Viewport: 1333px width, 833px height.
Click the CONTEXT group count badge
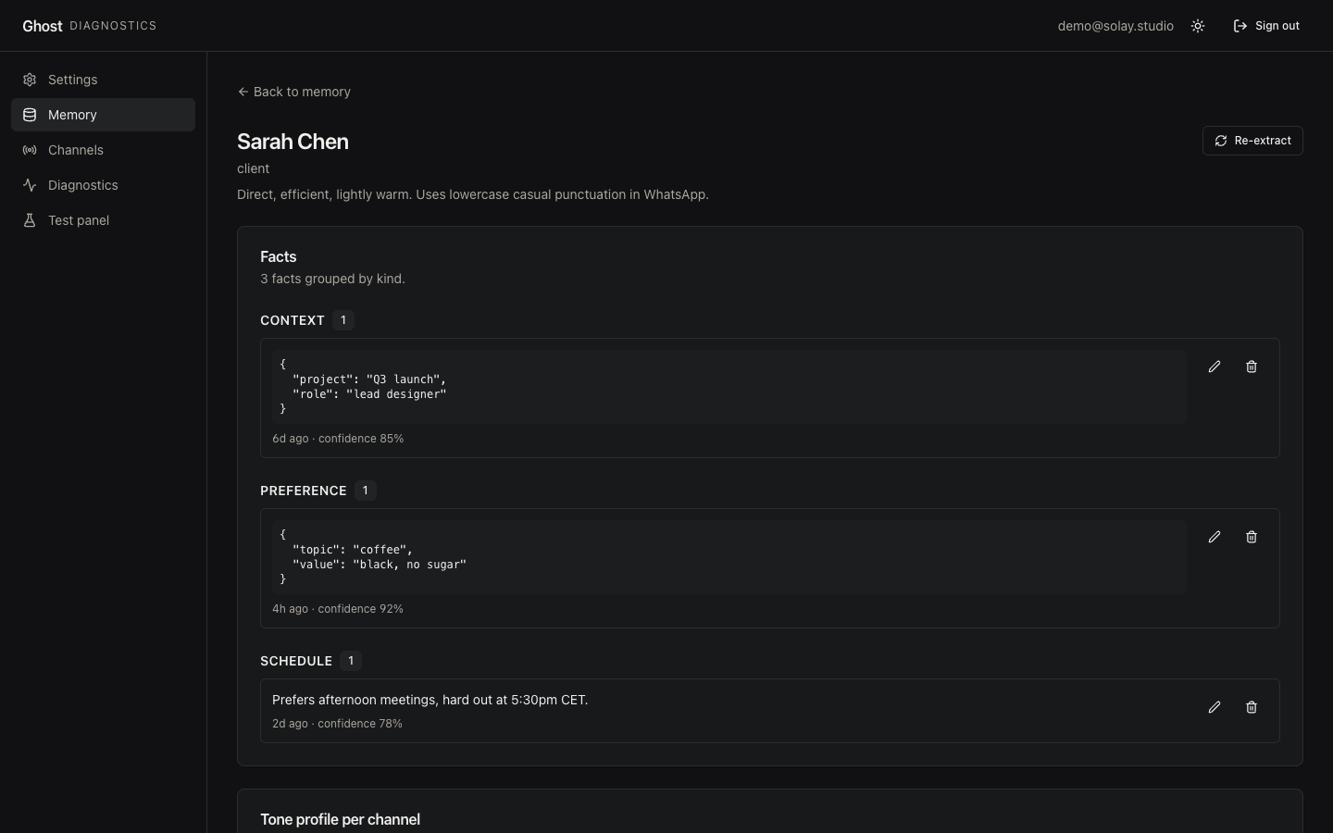pos(343,320)
